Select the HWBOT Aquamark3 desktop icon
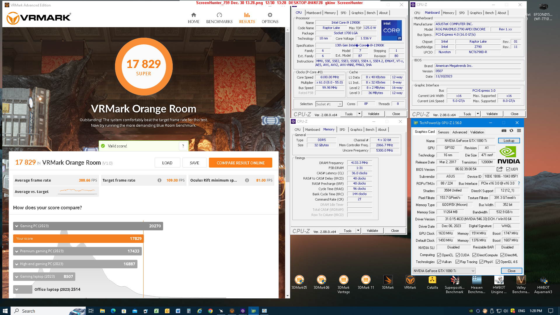The width and height of the screenshot is (560, 315). tap(543, 284)
